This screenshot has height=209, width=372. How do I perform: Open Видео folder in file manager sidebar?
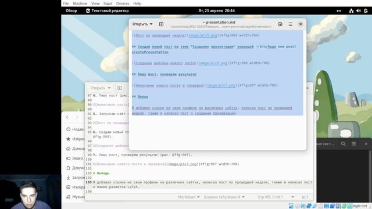75,158
